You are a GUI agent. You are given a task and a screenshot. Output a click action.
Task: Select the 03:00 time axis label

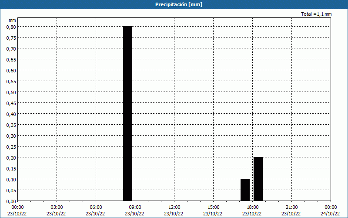coord(57,207)
